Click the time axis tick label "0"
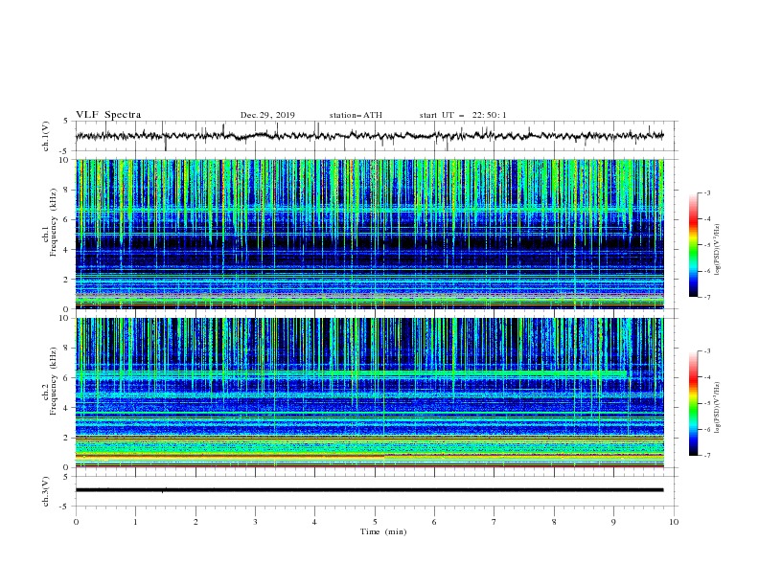 click(76, 522)
